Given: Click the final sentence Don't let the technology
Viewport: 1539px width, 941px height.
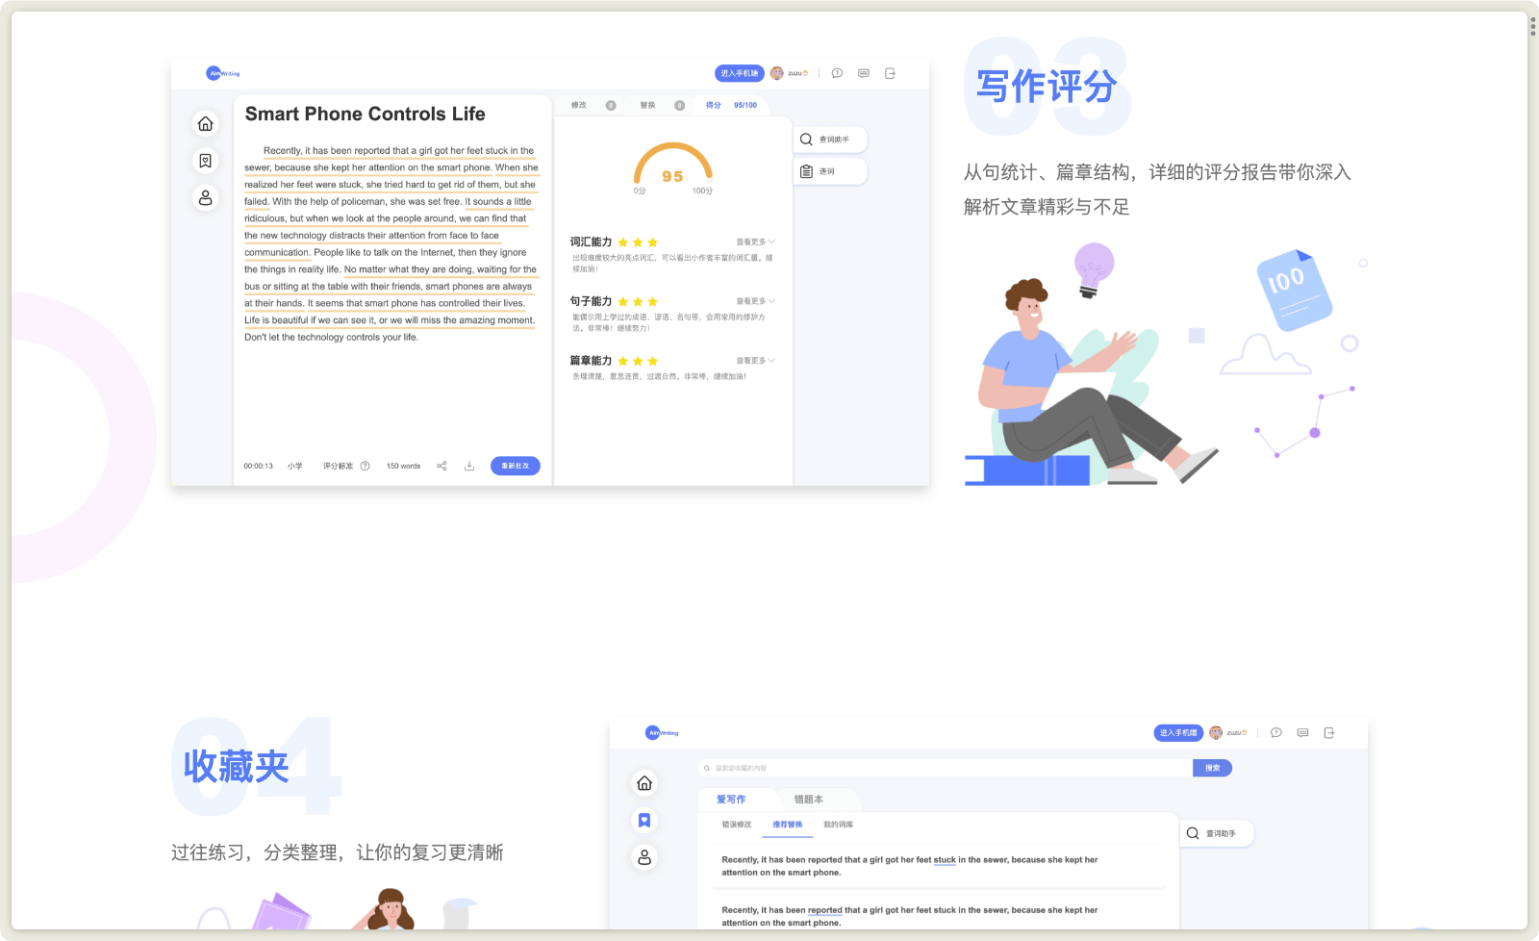Looking at the screenshot, I should point(331,338).
